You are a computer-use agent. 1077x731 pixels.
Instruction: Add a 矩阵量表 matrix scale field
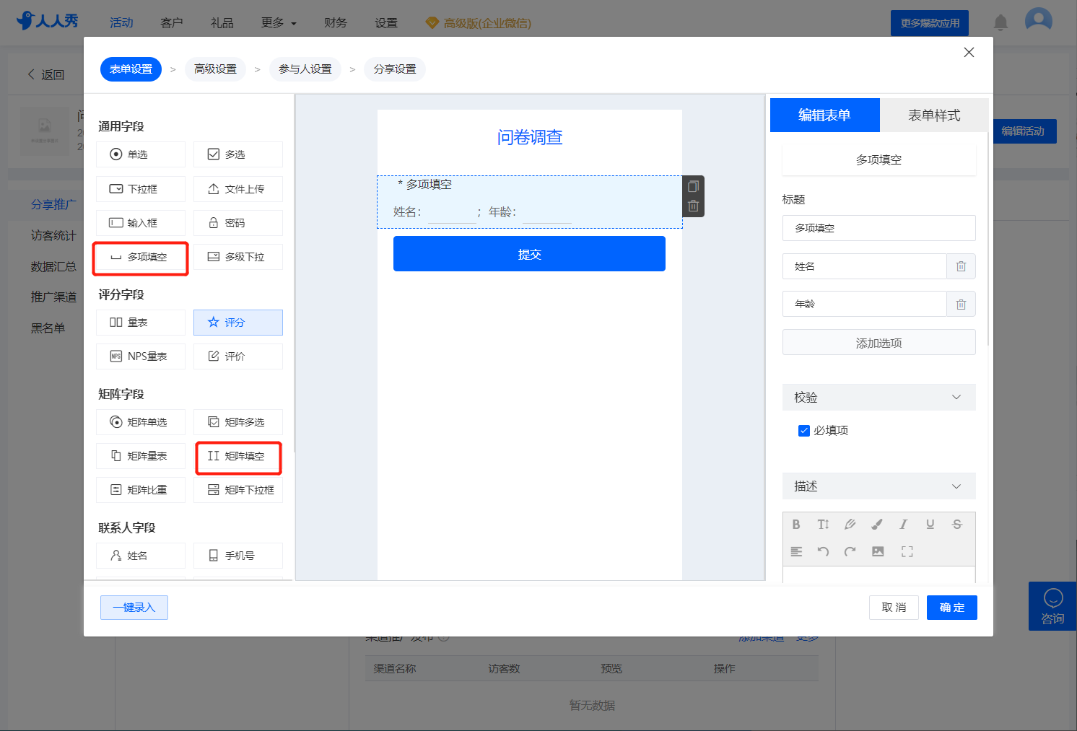pyautogui.click(x=141, y=456)
